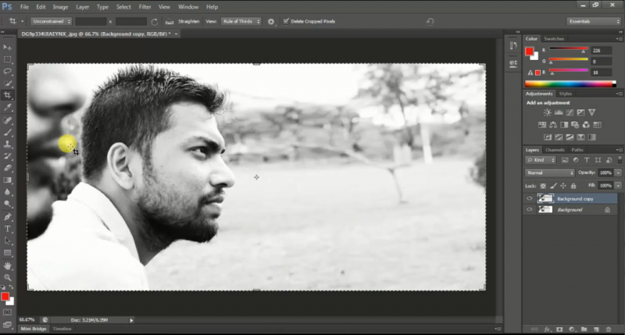This screenshot has width=625, height=335.
Task: Add a Black & White adjustment
Action: point(564,125)
